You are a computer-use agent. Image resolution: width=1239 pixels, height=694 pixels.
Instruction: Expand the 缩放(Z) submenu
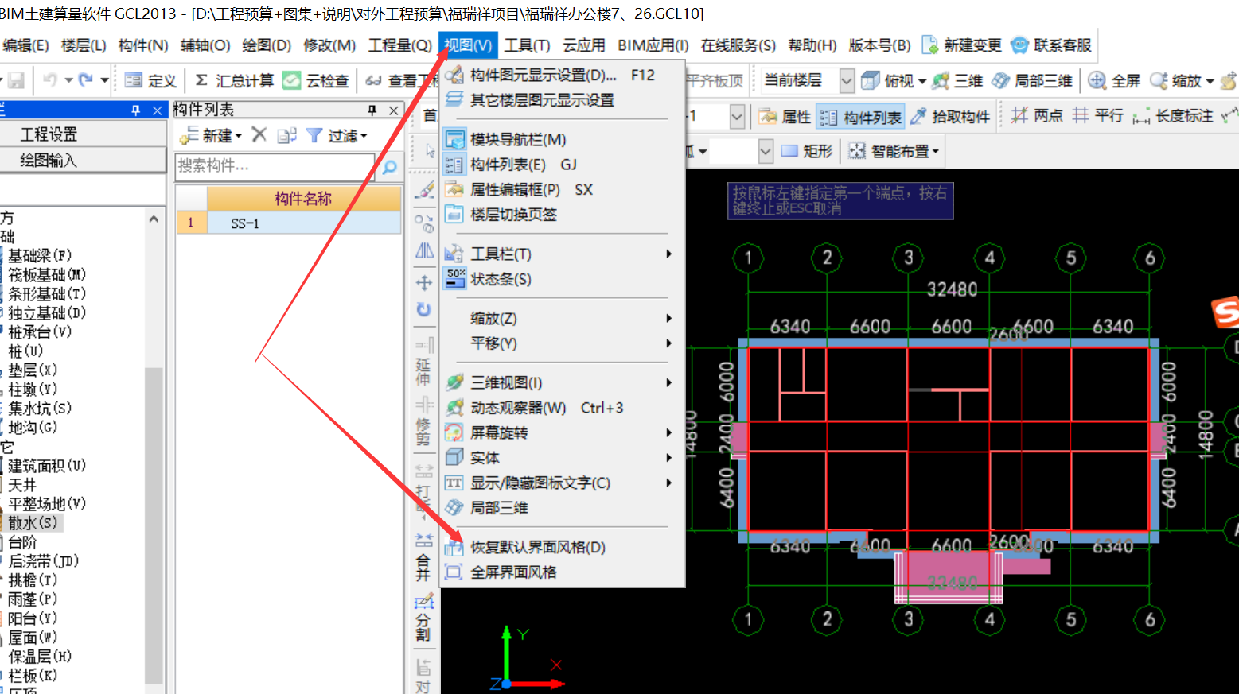point(562,319)
